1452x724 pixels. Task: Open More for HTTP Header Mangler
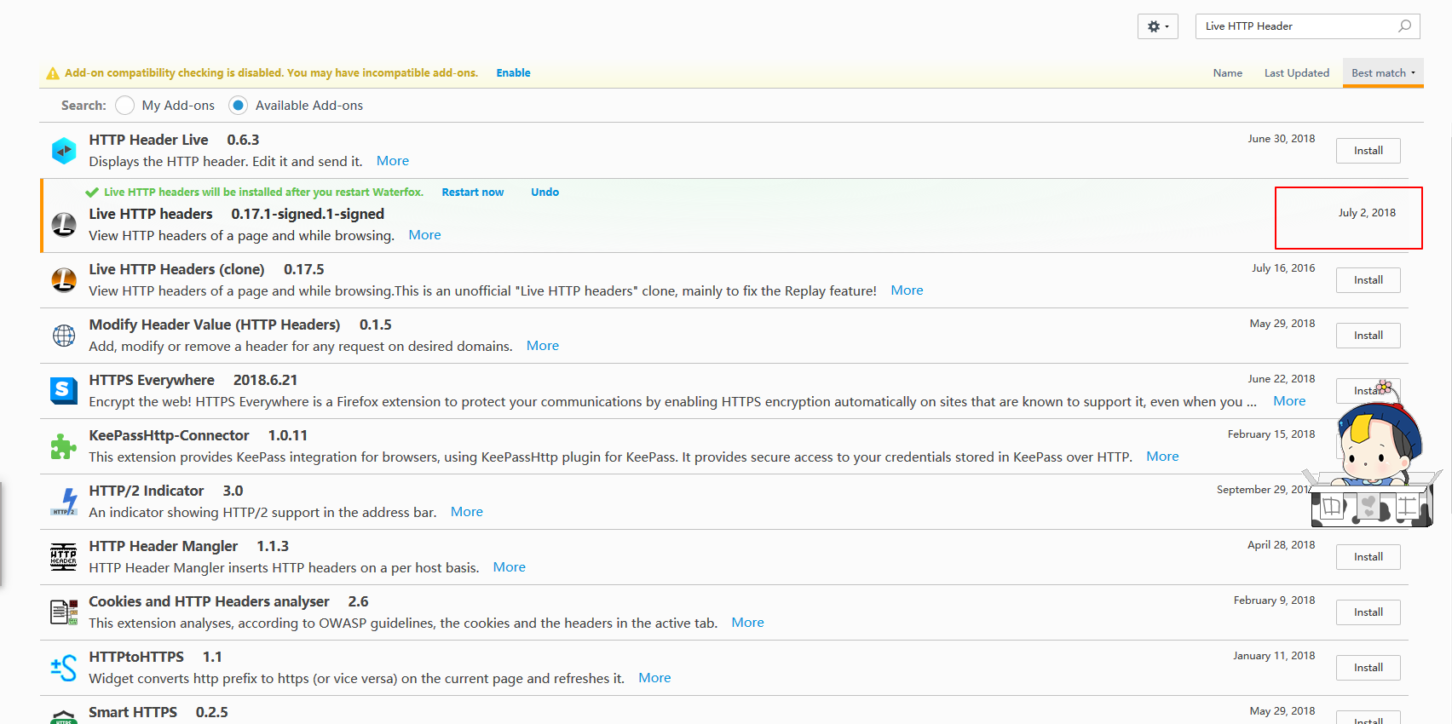click(510, 567)
